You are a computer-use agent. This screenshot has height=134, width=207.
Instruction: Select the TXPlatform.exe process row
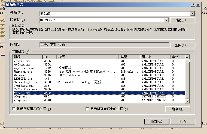click(x=99, y=90)
